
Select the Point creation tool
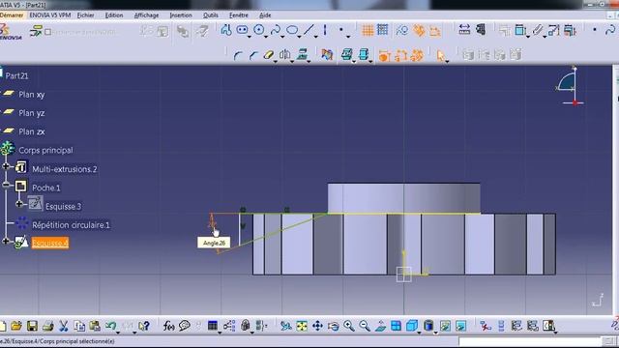coord(341,30)
